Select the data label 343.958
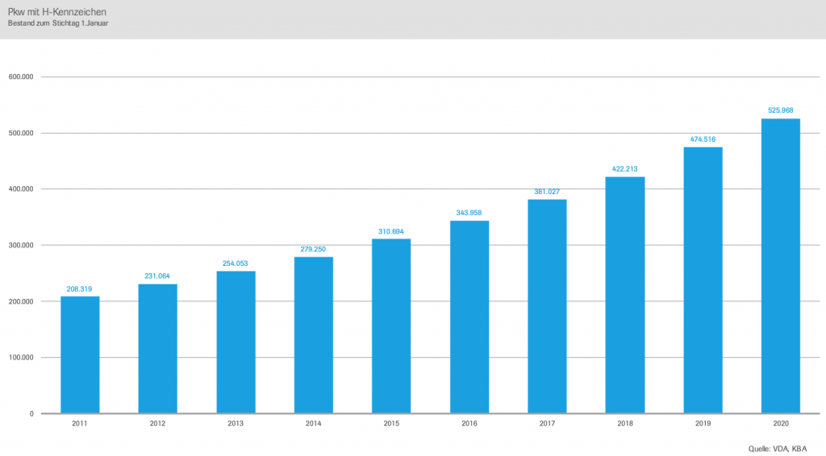The width and height of the screenshot is (826, 456). [469, 213]
